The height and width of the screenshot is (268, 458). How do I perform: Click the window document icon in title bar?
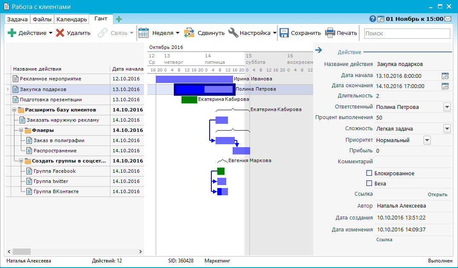tap(6, 6)
